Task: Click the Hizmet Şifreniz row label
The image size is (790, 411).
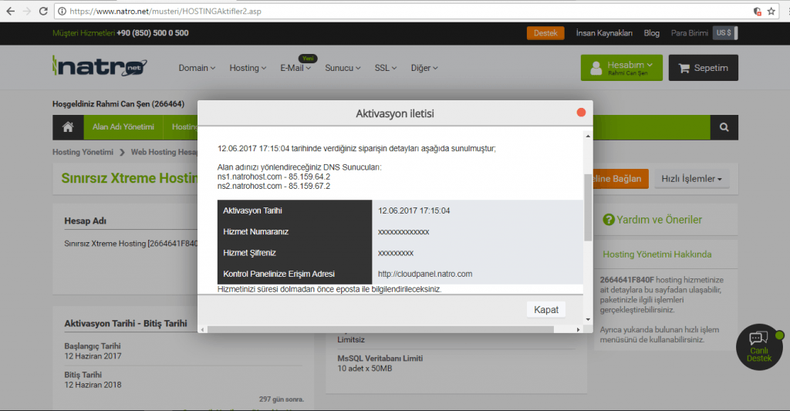Action: [249, 253]
